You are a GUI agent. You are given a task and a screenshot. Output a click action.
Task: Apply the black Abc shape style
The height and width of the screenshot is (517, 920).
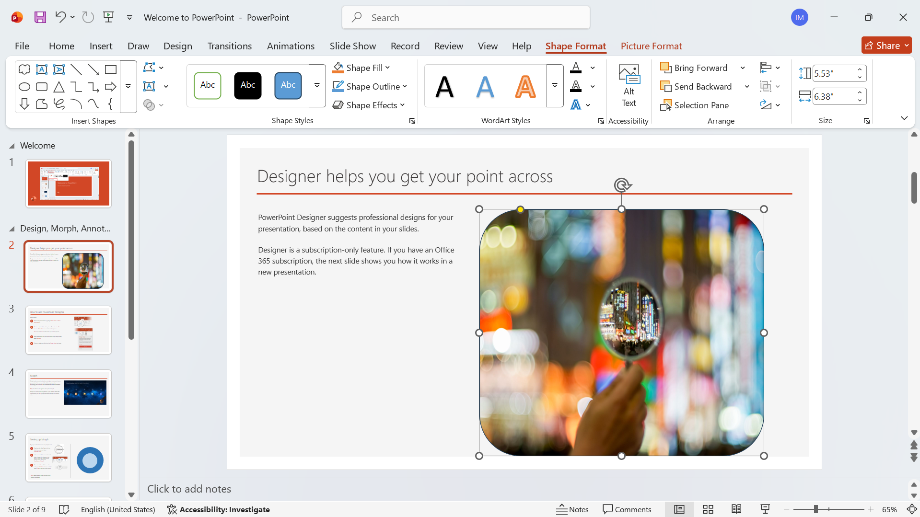pos(248,86)
